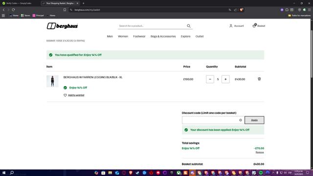
Task: Open the Principal bookmark
Action: coord(38,15)
